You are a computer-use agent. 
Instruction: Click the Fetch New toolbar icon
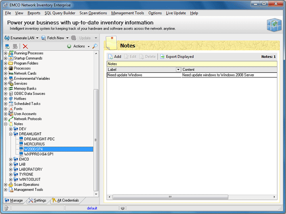(x=44, y=38)
